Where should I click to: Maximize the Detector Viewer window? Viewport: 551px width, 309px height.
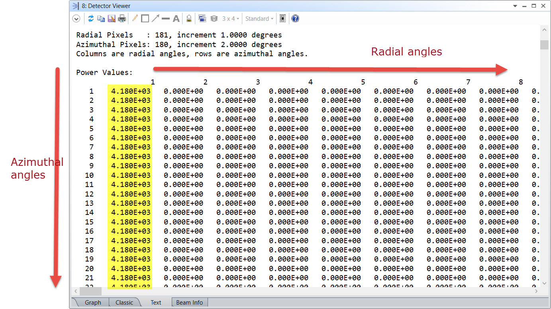pyautogui.click(x=534, y=6)
